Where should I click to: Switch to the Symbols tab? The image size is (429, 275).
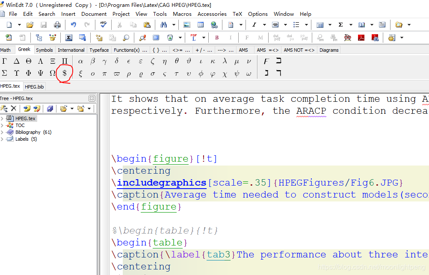pos(44,50)
